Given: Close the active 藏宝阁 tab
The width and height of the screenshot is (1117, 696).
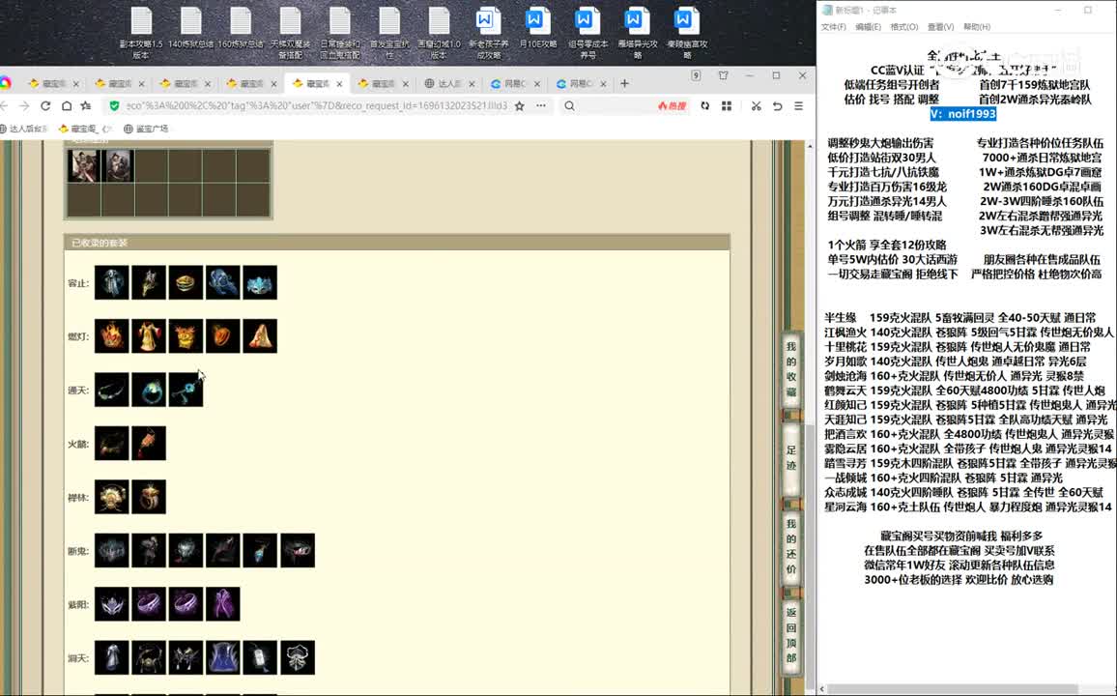Looking at the screenshot, I should click(x=340, y=83).
